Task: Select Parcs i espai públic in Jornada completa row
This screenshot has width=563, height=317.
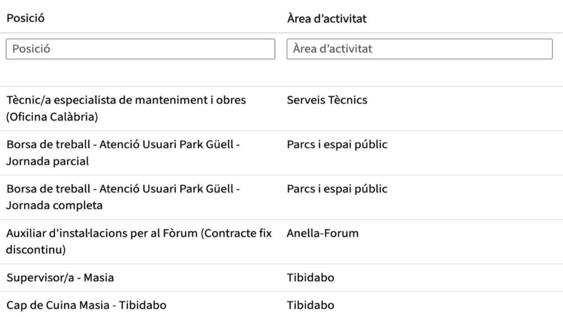Action: [337, 189]
